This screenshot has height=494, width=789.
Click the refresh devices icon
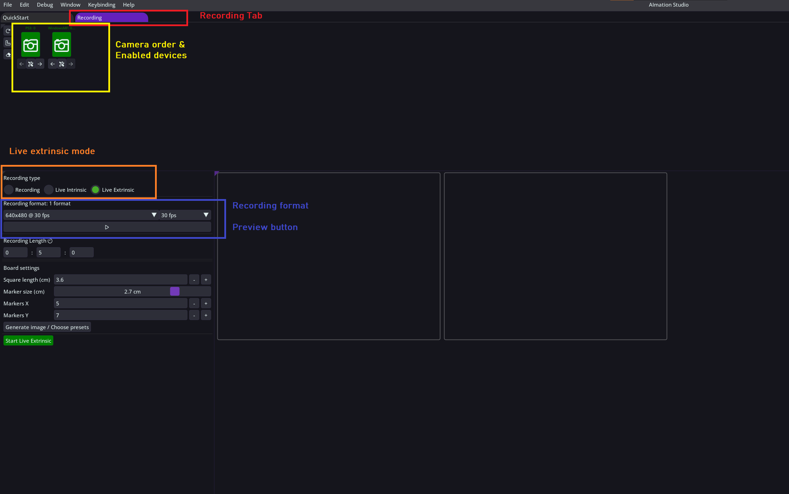[8, 31]
